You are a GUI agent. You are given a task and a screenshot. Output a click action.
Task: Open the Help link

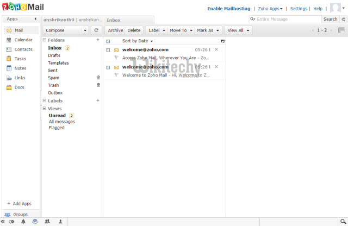click(x=318, y=9)
